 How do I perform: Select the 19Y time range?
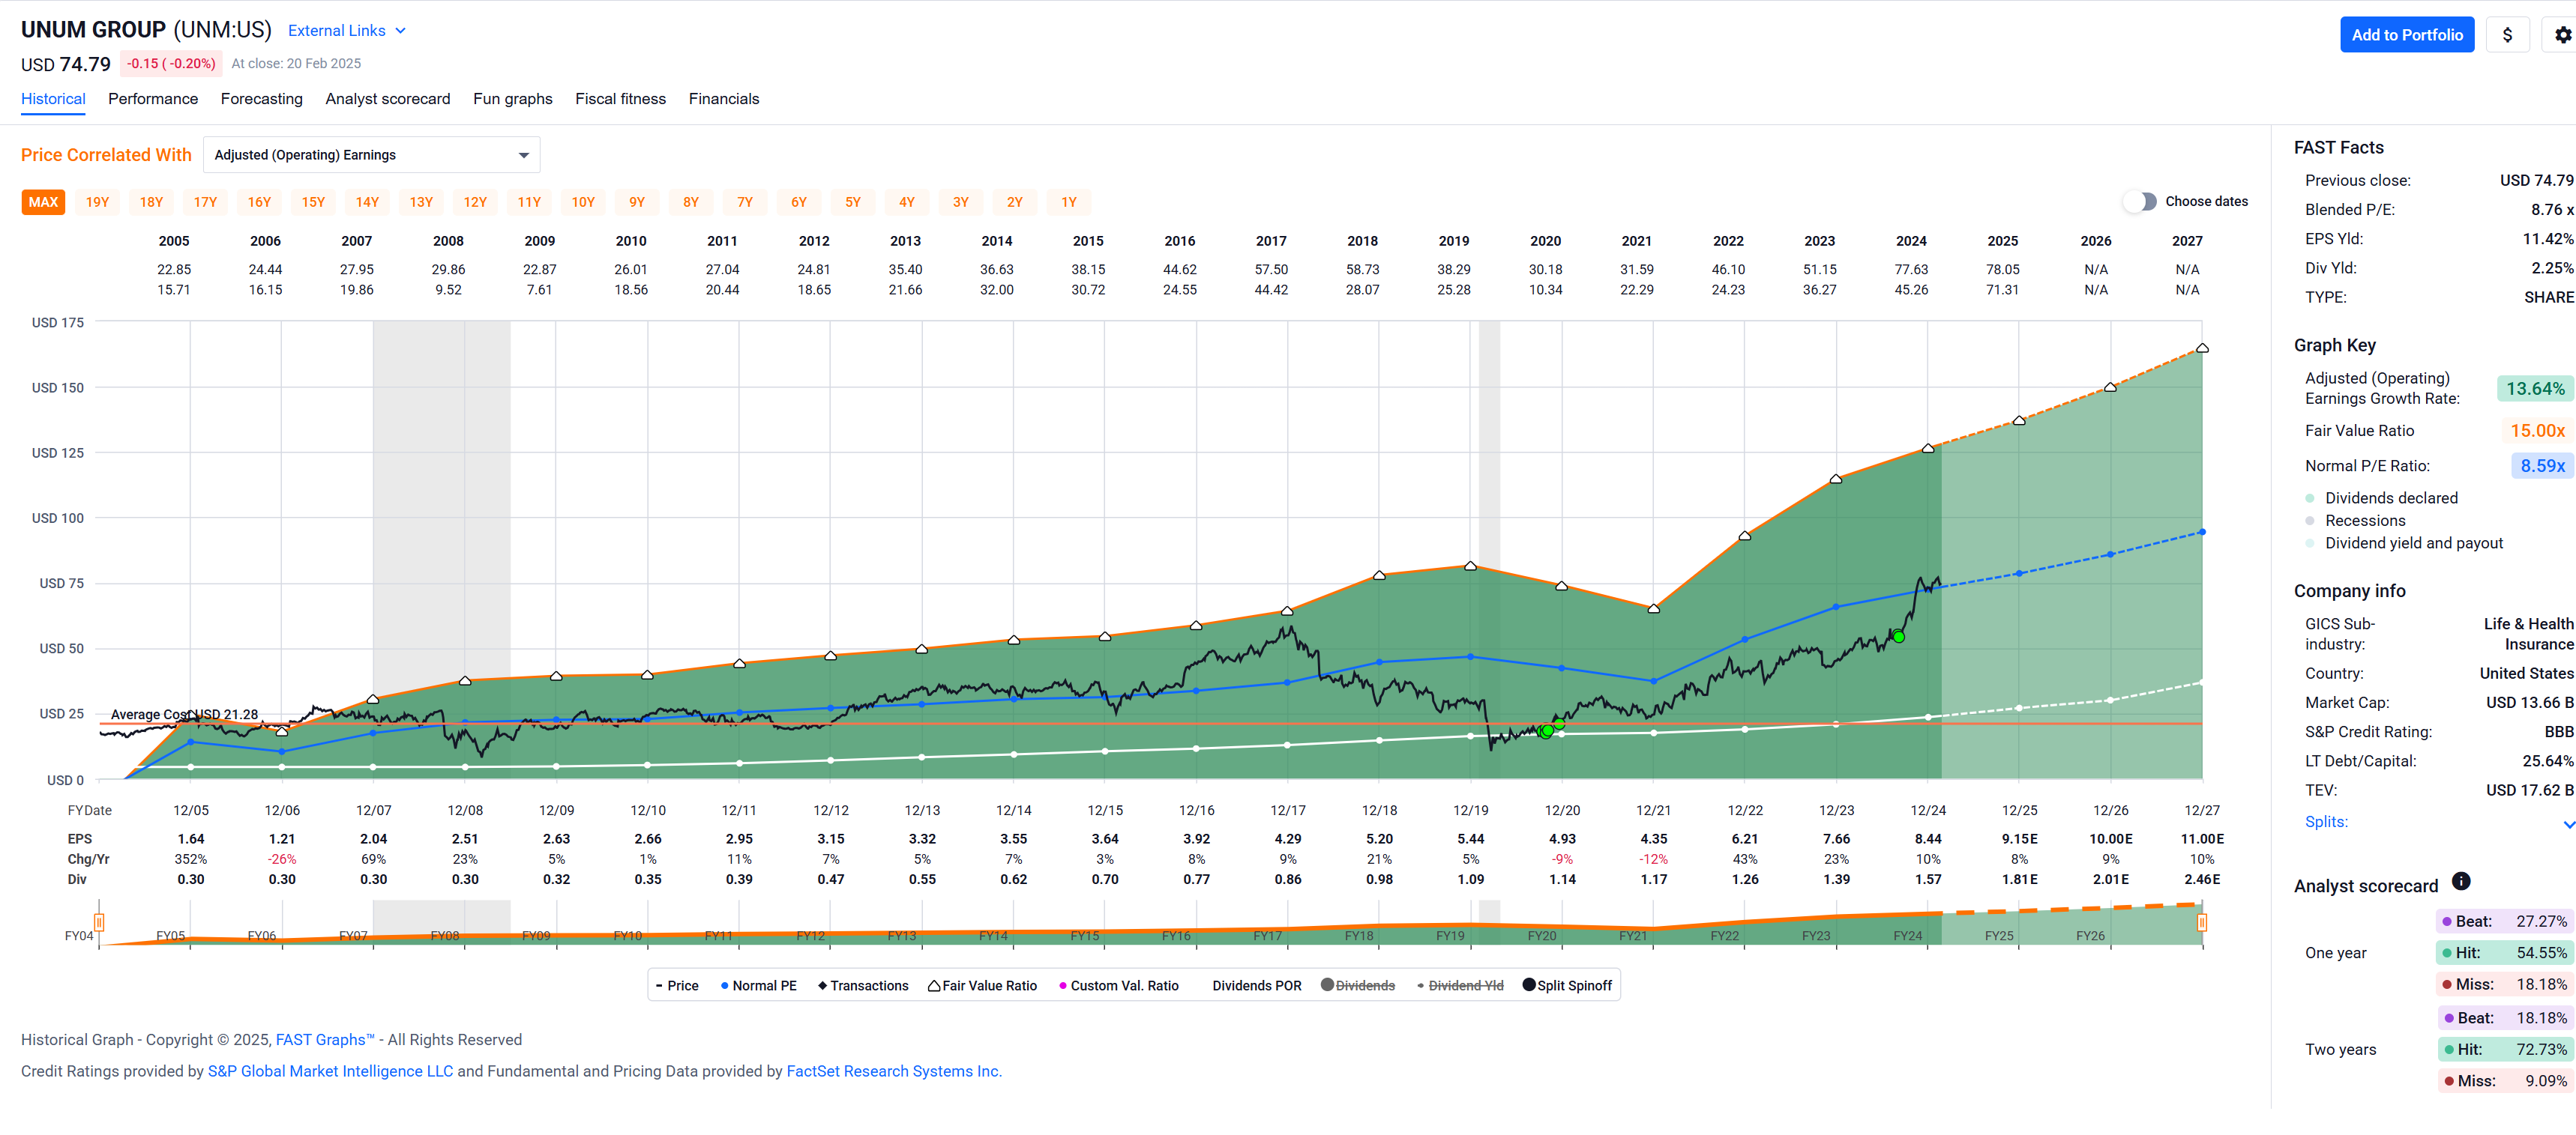[x=97, y=202]
